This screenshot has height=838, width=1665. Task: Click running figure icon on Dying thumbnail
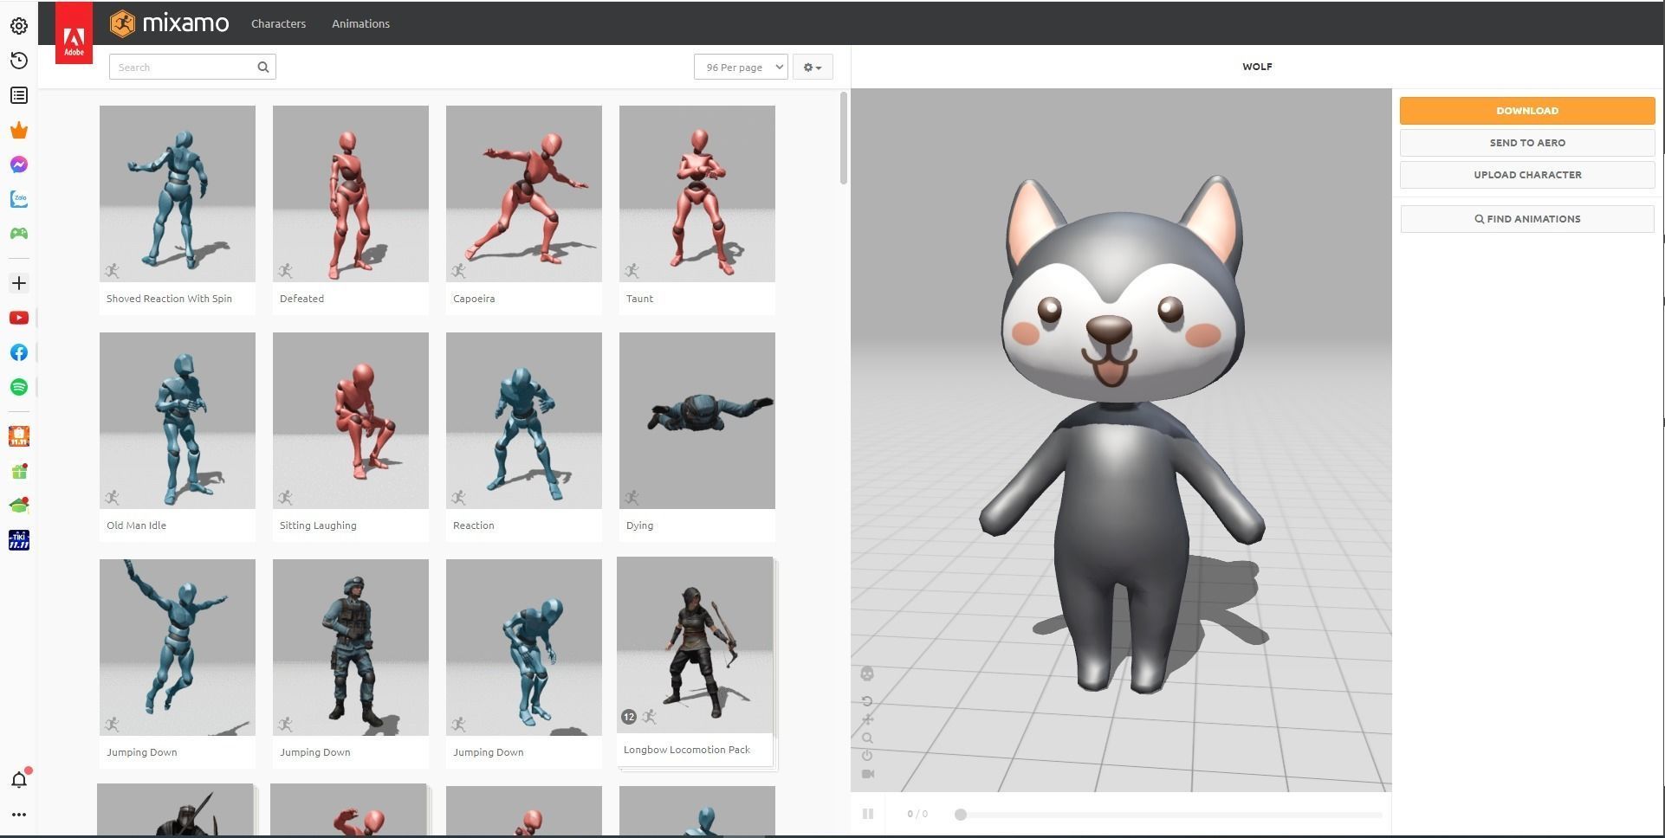[632, 498]
